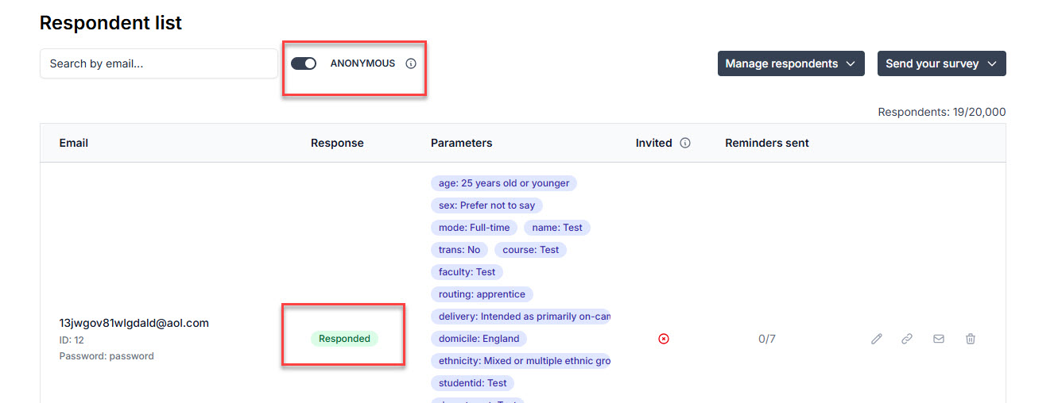Click the pencil edit respondent icon

tap(876, 339)
